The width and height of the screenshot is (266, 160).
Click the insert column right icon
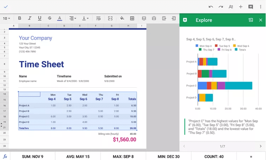[164, 18]
